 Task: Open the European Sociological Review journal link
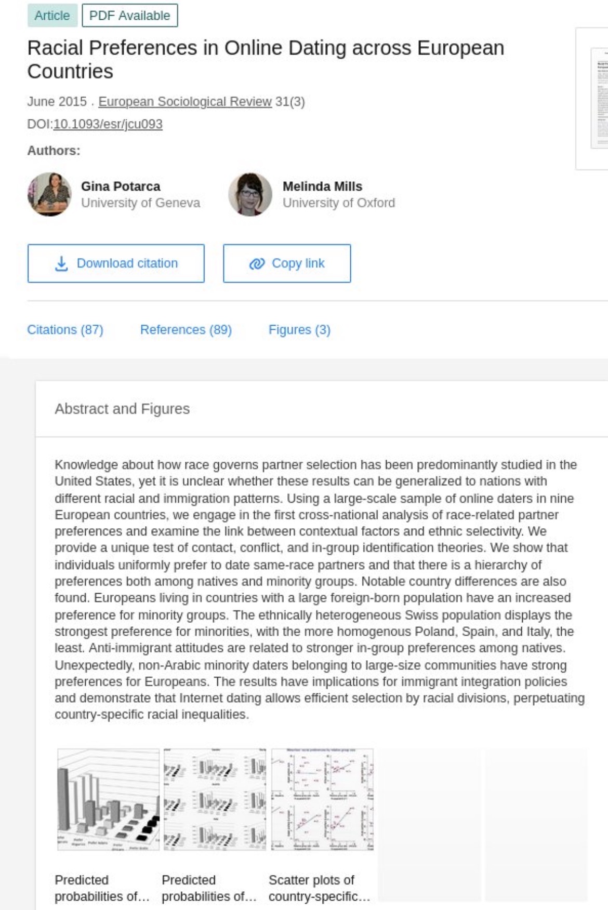click(x=185, y=101)
